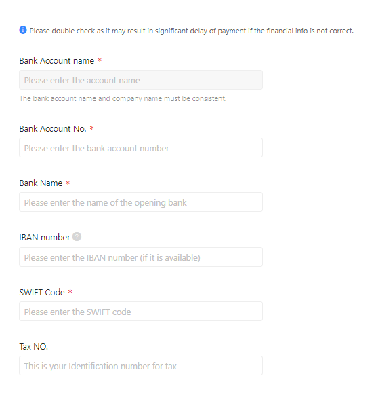The width and height of the screenshot is (378, 393).
Task: Click the Tax NO. label
Action: [33, 347]
